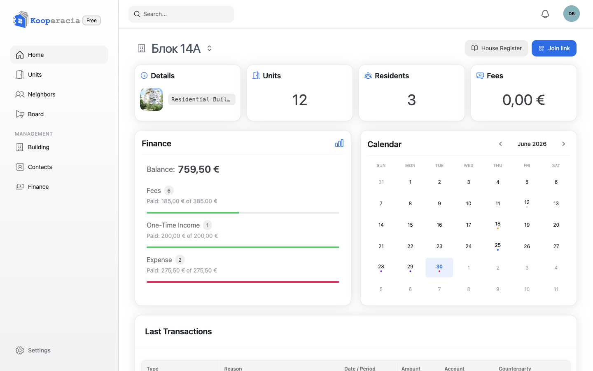Screen dimensions: 593x371
Task: Go to previous month in calendar
Action: (500, 144)
